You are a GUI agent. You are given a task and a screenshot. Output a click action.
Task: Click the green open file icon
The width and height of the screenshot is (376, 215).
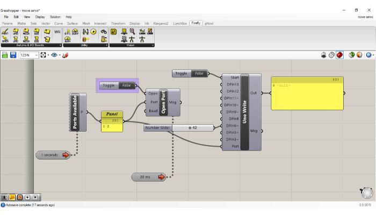[5, 55]
